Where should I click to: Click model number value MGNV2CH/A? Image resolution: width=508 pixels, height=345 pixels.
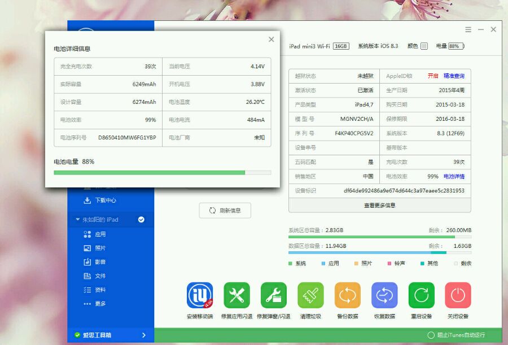357,119
